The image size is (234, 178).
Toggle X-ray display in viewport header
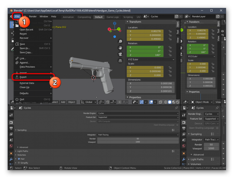pyautogui.click(x=160, y=102)
